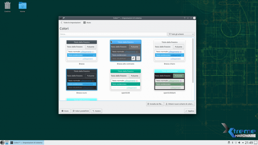
Task: Choose the Brezza scuro color scheme
Action: (82, 80)
